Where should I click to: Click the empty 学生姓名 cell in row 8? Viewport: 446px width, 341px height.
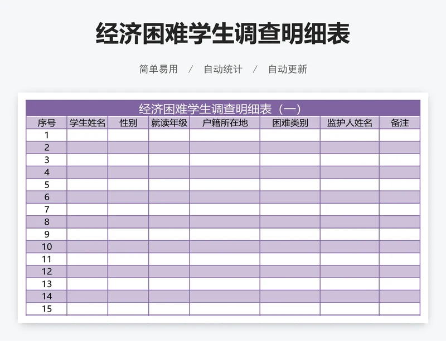[x=88, y=222]
